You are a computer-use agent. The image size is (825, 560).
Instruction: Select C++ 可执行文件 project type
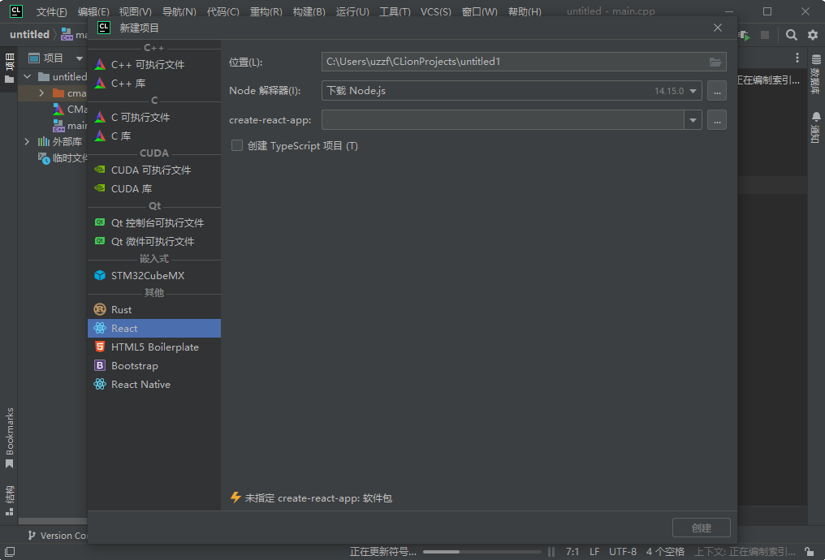coord(153,65)
